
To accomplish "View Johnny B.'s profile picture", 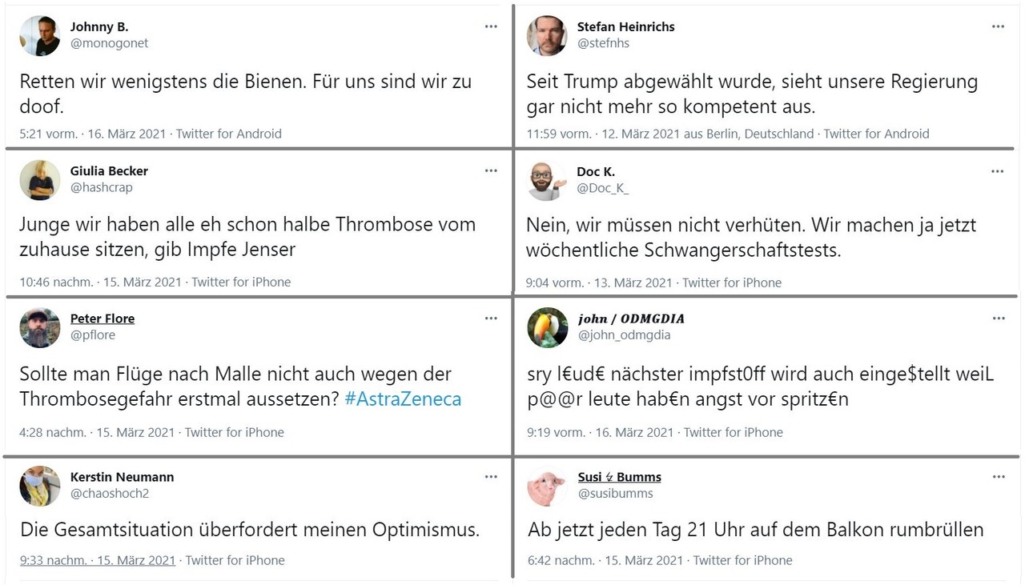I will tap(40, 36).
